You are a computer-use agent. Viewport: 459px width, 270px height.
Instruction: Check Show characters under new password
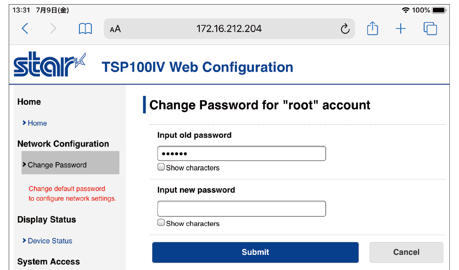tap(161, 223)
